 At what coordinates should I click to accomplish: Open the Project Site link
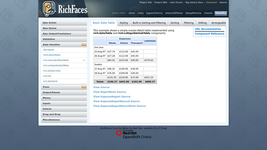146,3
